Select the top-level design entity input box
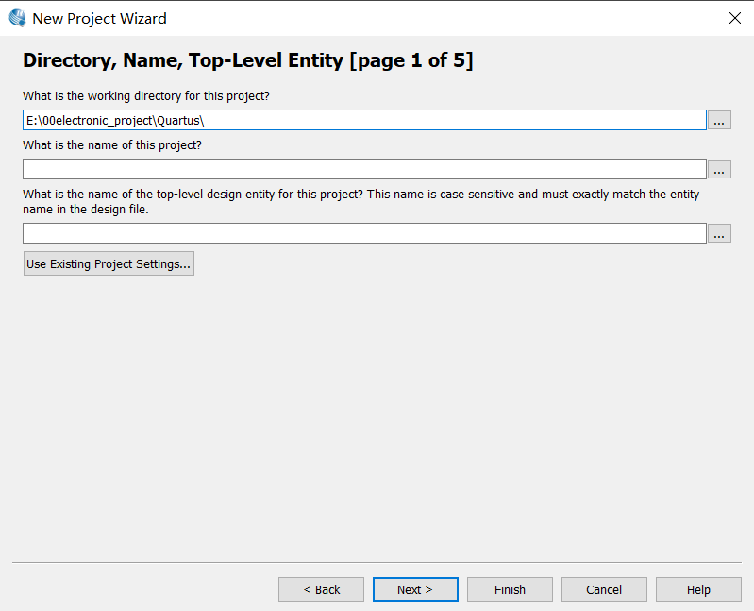Screen dimensions: 754x611 (364, 233)
